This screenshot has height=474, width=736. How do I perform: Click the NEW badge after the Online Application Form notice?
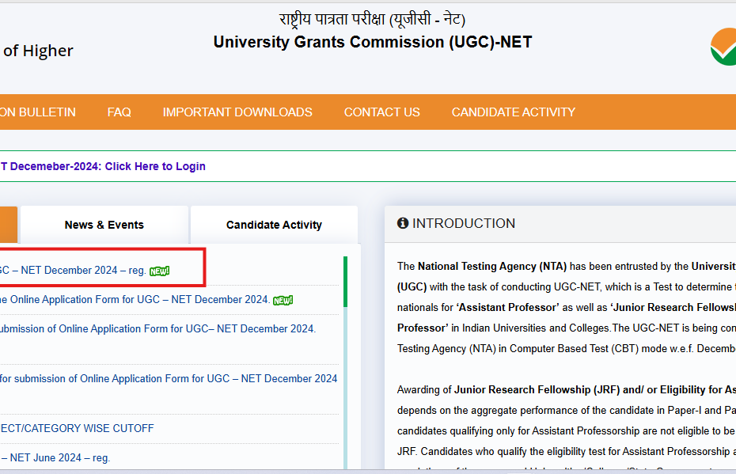point(283,300)
